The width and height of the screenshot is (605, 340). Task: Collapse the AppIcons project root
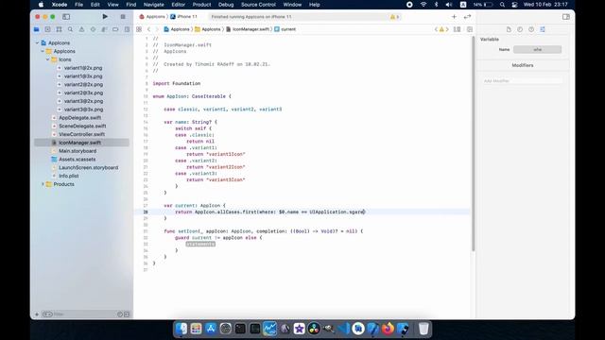38,42
